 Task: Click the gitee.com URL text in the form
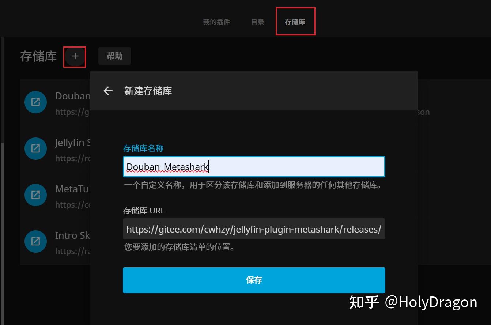(x=254, y=229)
